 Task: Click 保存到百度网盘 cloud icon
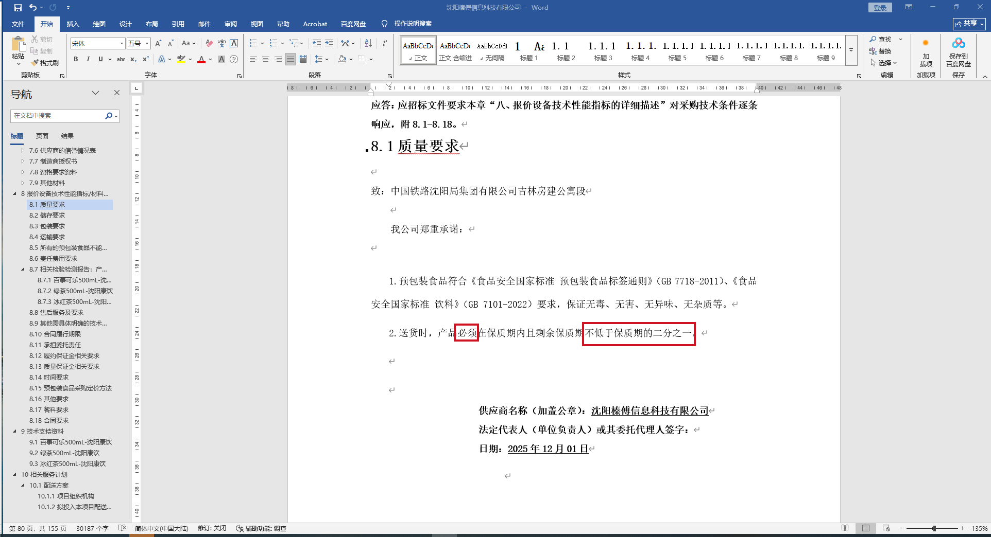pyautogui.click(x=959, y=52)
